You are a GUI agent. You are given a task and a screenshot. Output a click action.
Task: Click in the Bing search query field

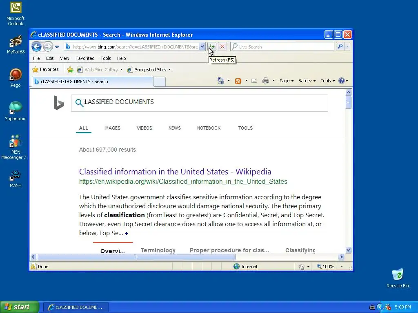point(199,103)
